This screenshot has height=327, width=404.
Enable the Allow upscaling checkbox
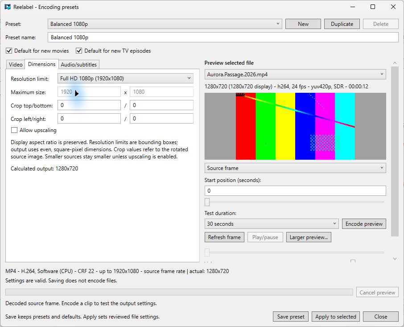(x=14, y=130)
